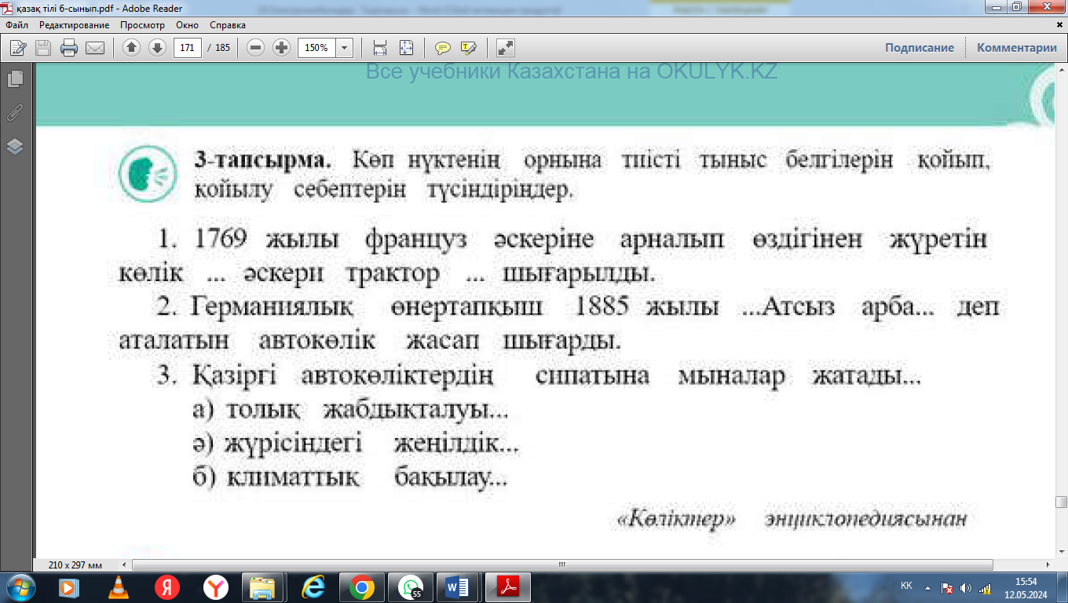Screen dimensions: 1068x603
Task: Click the Adobe Reader title bar PDF icon
Action: [8, 8]
